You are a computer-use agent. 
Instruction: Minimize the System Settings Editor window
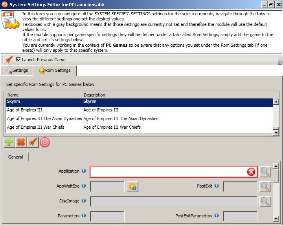tap(265, 4)
